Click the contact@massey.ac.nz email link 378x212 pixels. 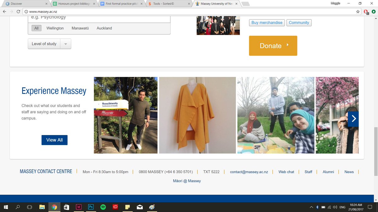(249, 172)
